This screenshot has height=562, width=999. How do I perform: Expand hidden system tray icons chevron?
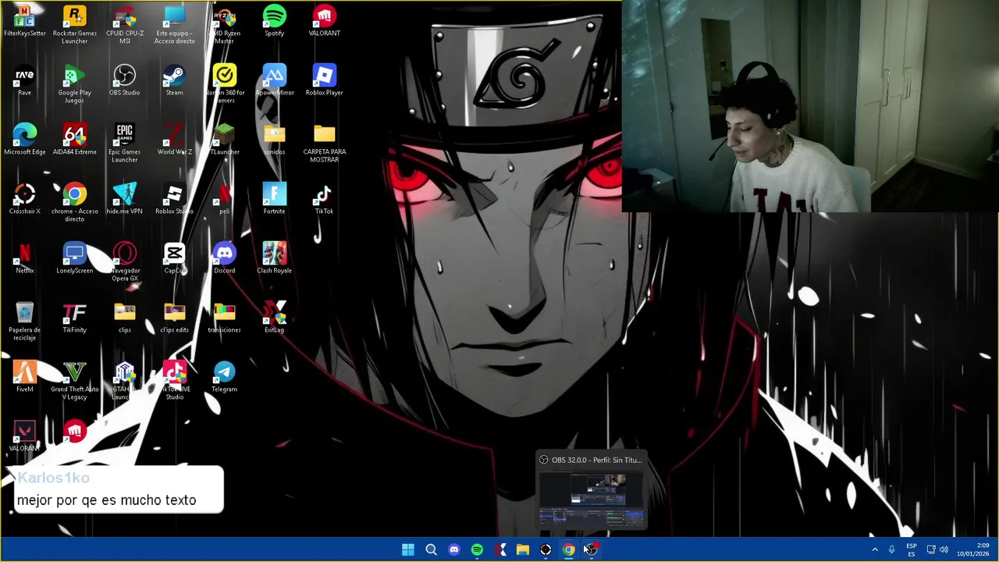(875, 550)
